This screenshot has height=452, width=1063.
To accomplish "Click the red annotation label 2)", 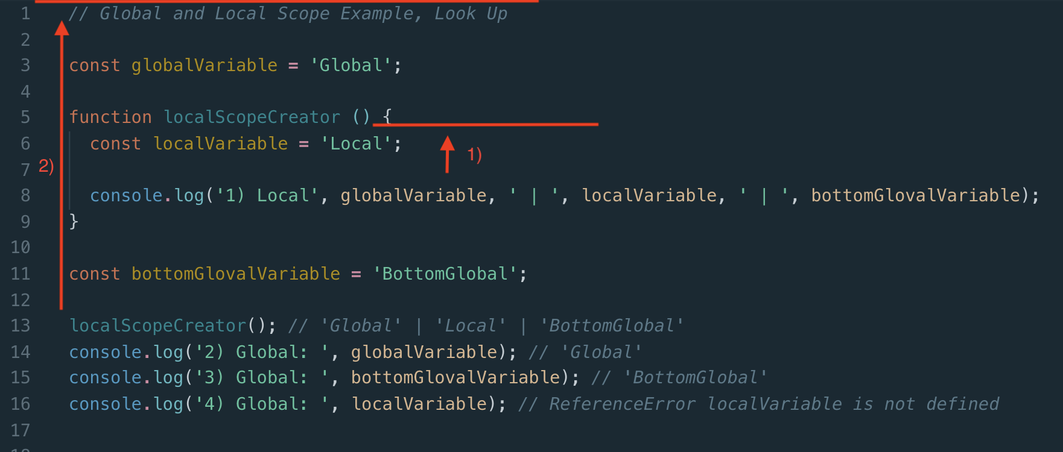I will tap(46, 166).
